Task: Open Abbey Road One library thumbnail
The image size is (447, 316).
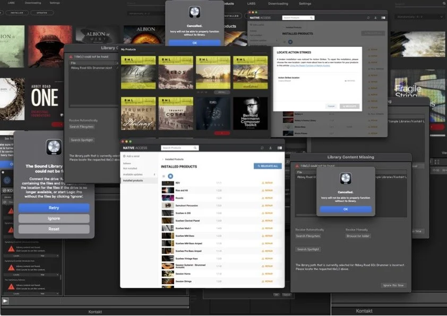Action: [46, 100]
